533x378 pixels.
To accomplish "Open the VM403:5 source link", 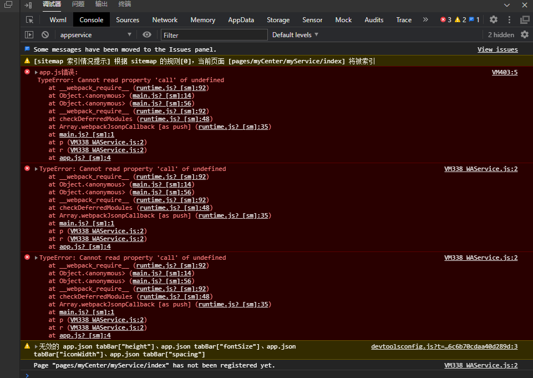I will coord(504,73).
